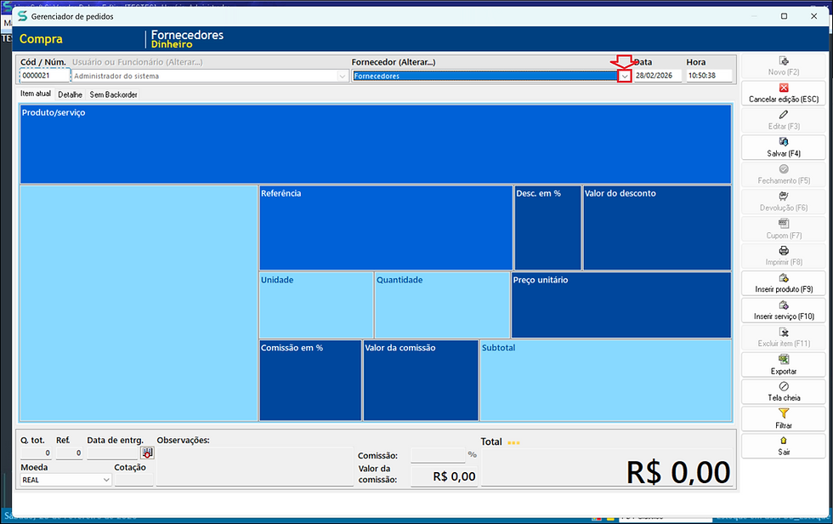Click the Fechamento (F5) button

784,174
